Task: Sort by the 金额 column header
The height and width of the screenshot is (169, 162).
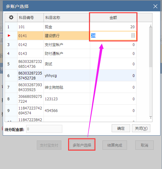Action: (x=113, y=17)
